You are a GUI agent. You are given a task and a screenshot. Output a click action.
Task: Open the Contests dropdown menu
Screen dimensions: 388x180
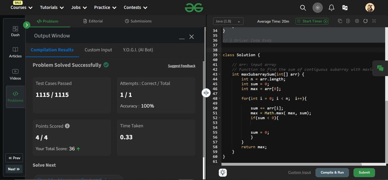[x=135, y=7]
